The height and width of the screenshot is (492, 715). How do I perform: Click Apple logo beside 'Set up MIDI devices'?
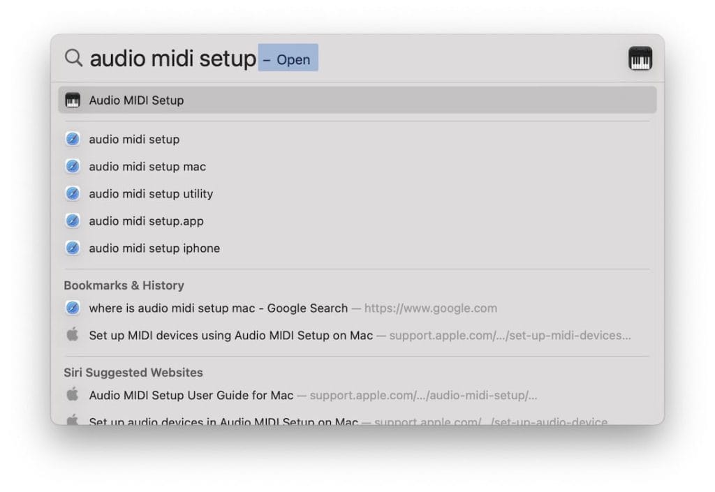(x=73, y=335)
